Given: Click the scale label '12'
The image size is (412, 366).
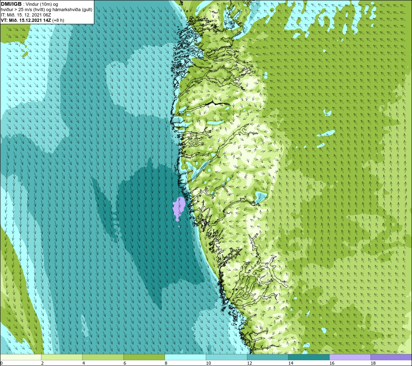Looking at the screenshot, I should click(249, 363).
